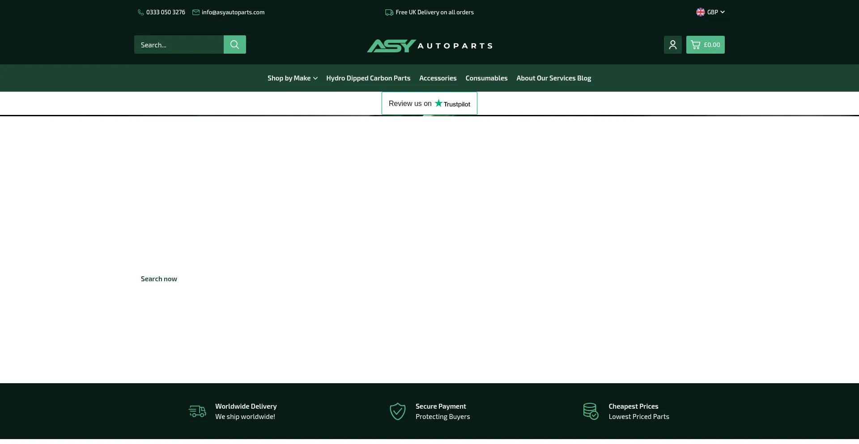Click the worldwide delivery truck icon
This screenshot has width=859, height=444.
click(x=197, y=411)
